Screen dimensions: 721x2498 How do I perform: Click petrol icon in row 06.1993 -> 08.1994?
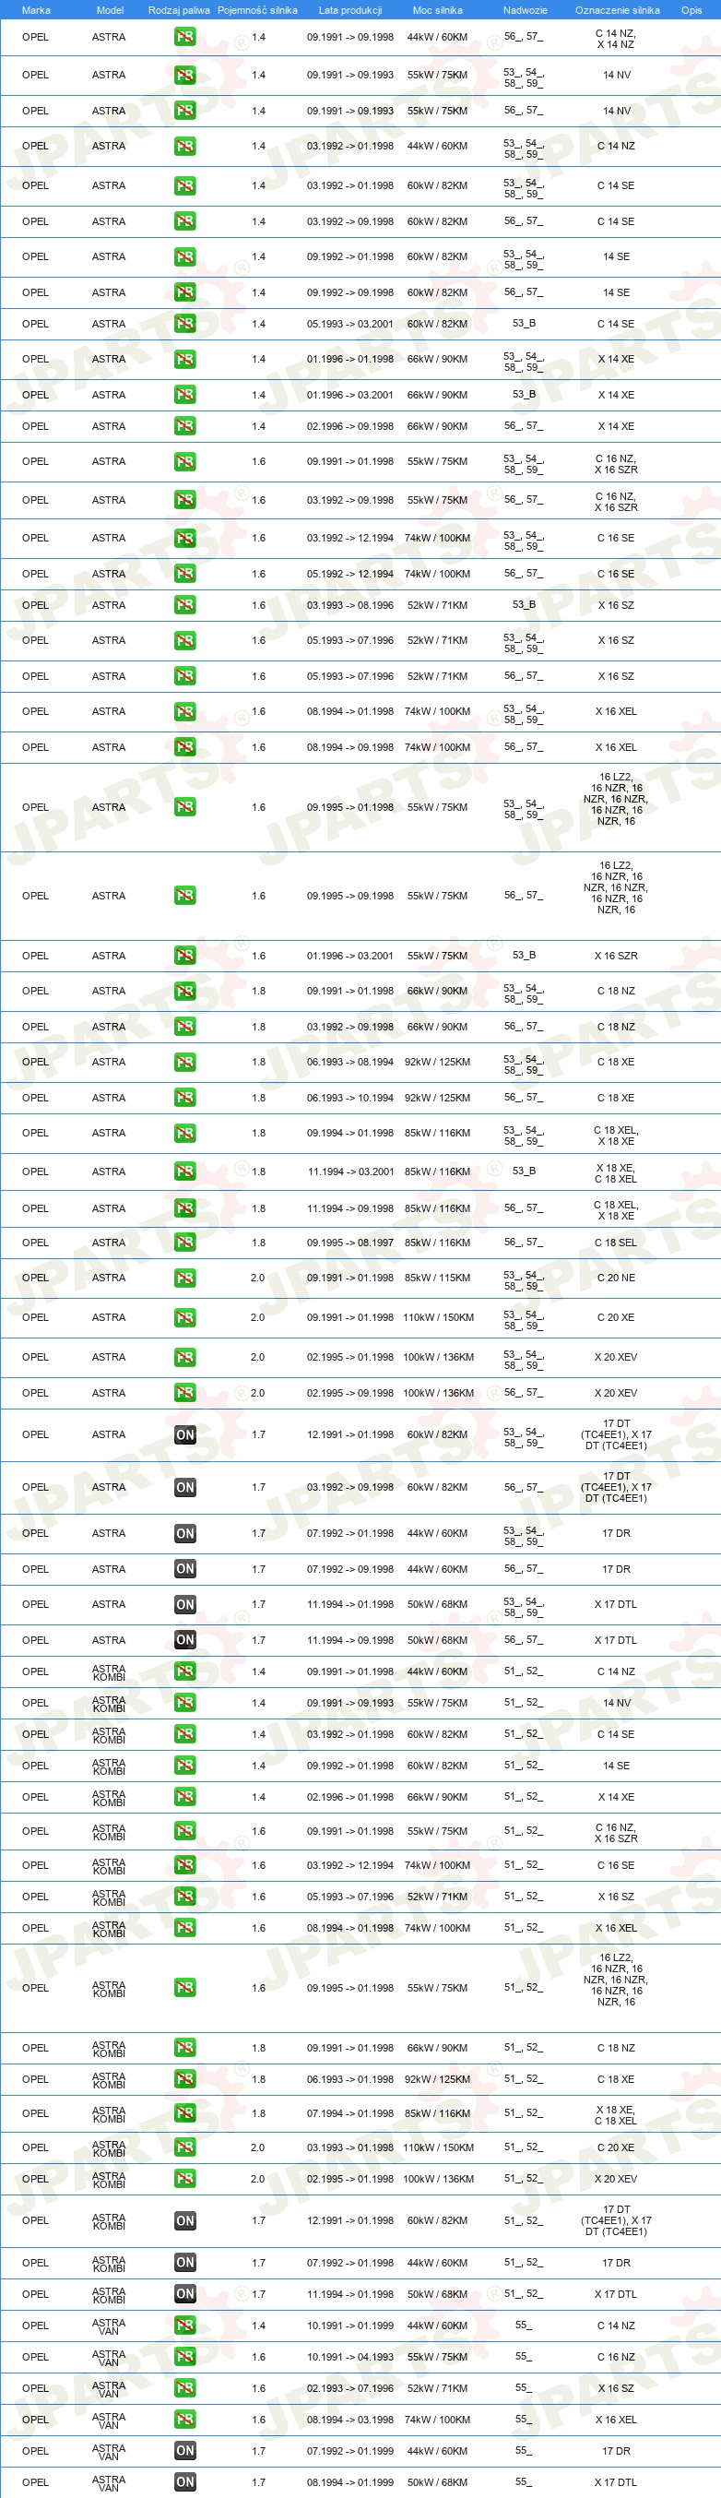[185, 1062]
